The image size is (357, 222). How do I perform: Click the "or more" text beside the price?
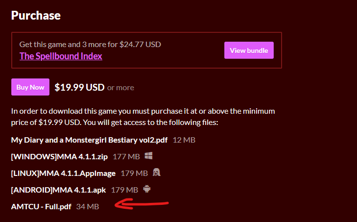tap(120, 88)
